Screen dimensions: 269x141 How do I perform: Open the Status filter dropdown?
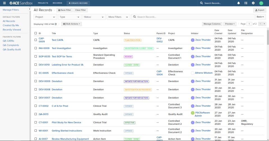point(94,17)
